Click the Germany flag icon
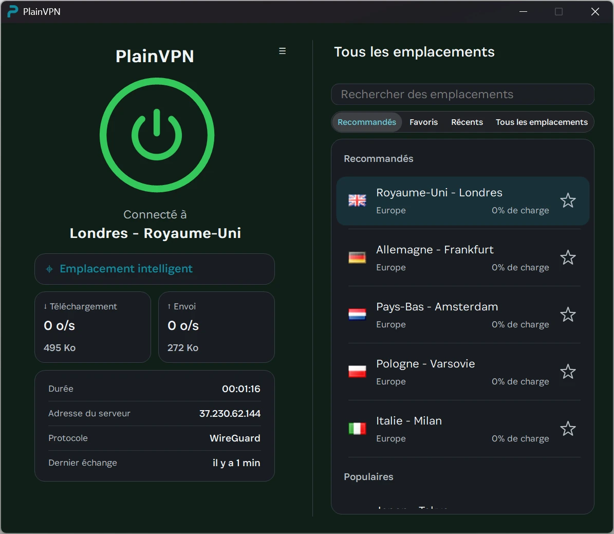This screenshot has width=614, height=534. [x=357, y=257]
